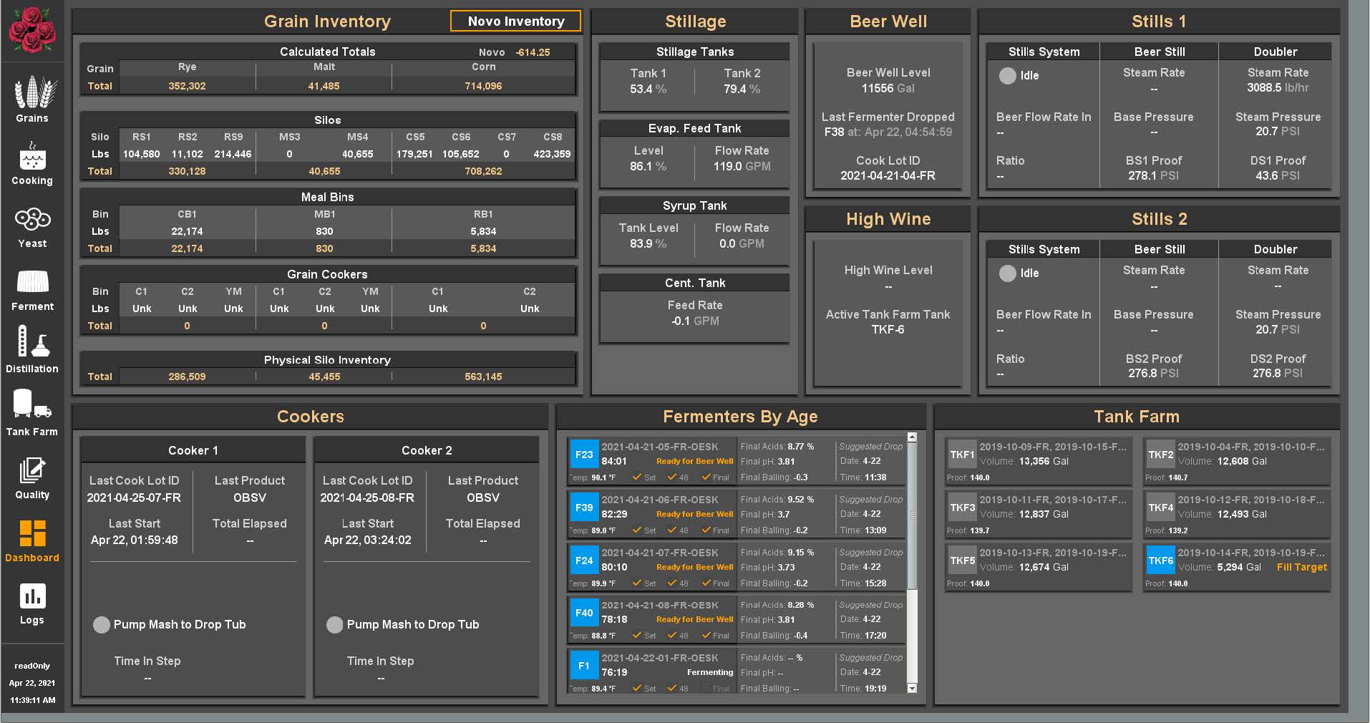Click the F39 fermenter badge
The width and height of the screenshot is (1370, 723).
[584, 508]
